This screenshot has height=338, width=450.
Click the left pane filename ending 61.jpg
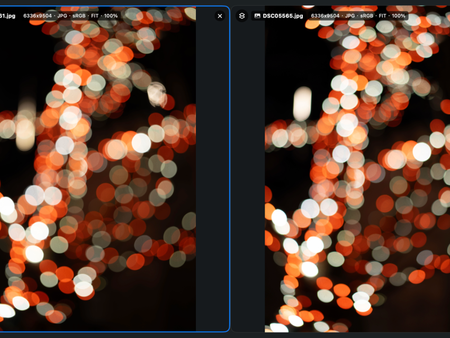(7, 16)
